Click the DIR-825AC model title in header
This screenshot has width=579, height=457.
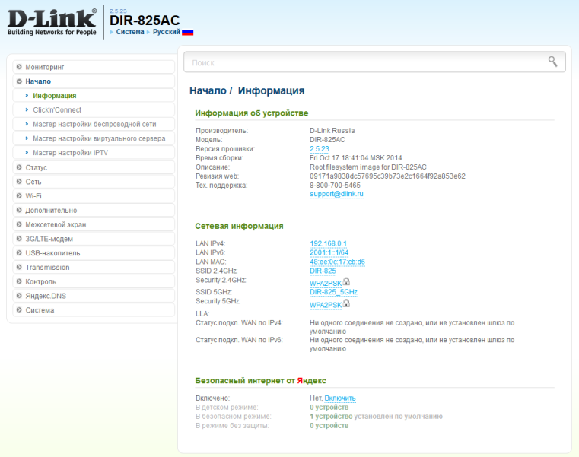point(145,21)
